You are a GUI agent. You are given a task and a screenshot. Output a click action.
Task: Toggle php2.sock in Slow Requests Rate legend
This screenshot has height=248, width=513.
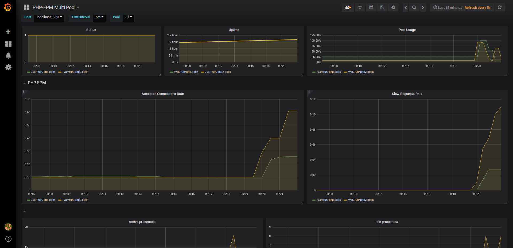pos(361,200)
